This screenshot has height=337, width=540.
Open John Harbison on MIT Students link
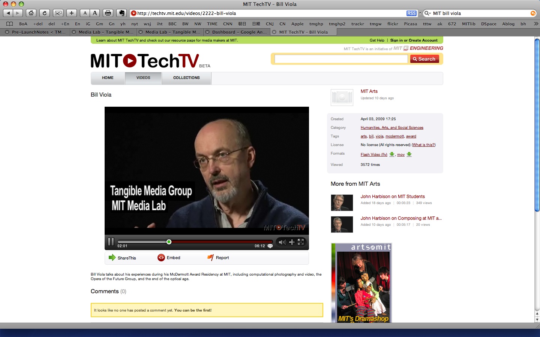pos(393,197)
